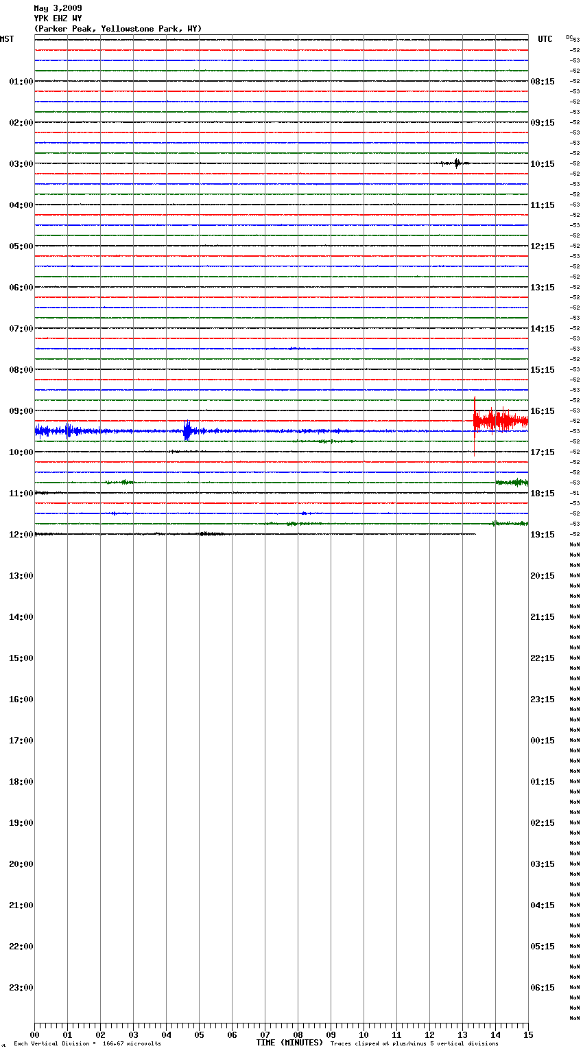The image size is (583, 1053).
Task: Click the '03:00' MST time label
Action: (x=21, y=164)
